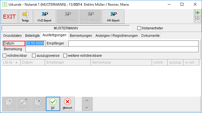Move entry down with the down arrow

point(87,108)
